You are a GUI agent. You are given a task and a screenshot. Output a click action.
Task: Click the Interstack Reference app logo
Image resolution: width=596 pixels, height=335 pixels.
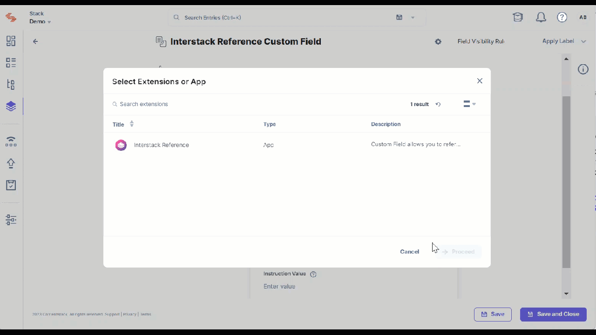coord(121,145)
